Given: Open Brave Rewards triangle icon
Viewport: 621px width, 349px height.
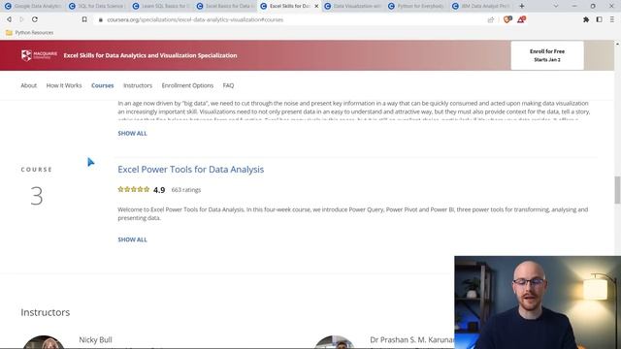Looking at the screenshot, I should point(521,19).
